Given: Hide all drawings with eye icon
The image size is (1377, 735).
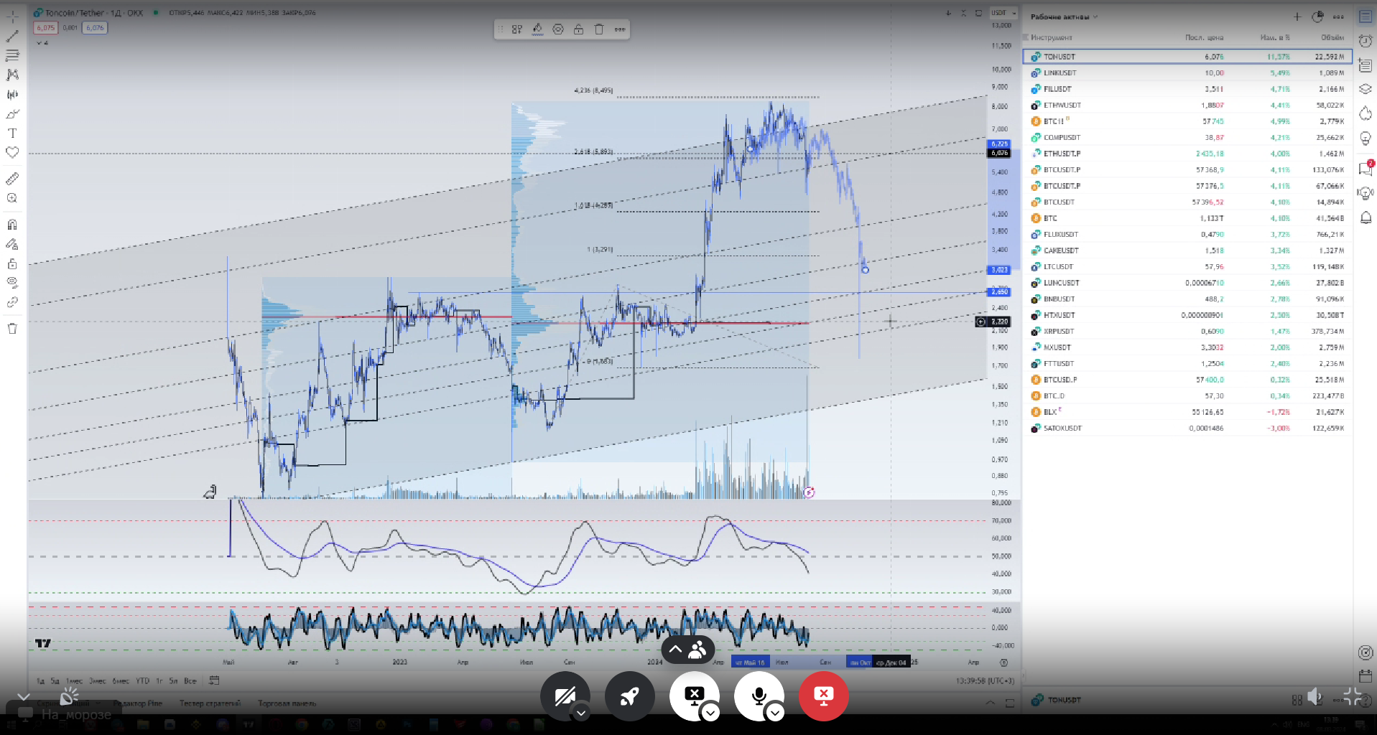Looking at the screenshot, I should click(12, 283).
